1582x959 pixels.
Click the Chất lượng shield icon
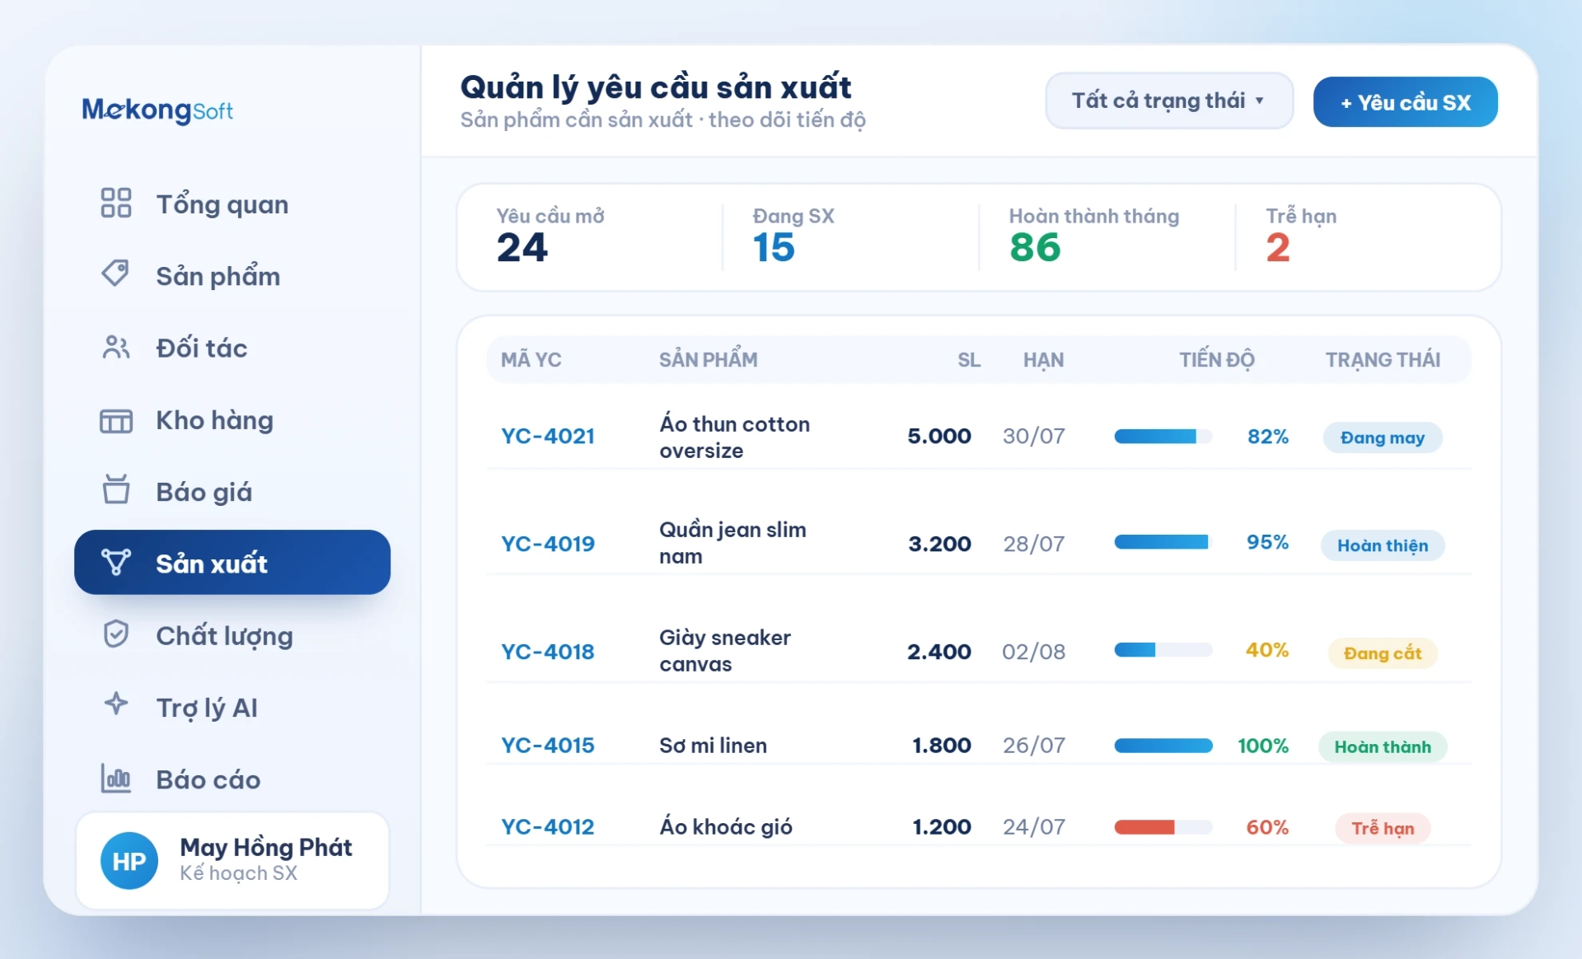[115, 634]
